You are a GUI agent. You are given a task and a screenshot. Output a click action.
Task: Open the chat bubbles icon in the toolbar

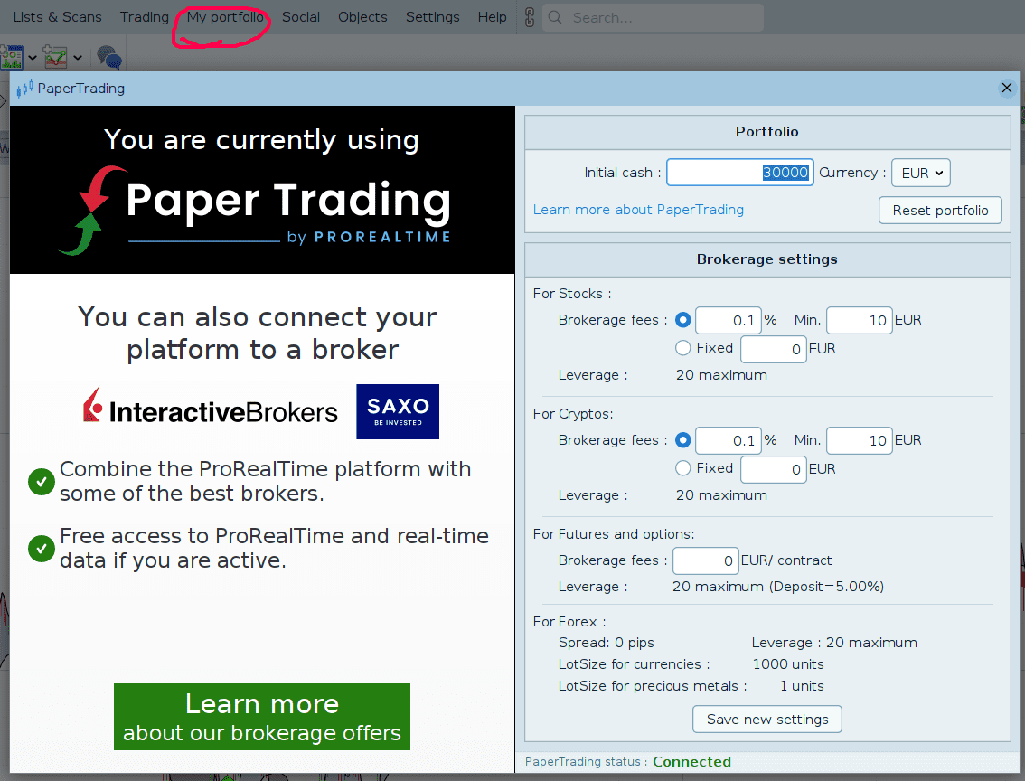pyautogui.click(x=109, y=58)
